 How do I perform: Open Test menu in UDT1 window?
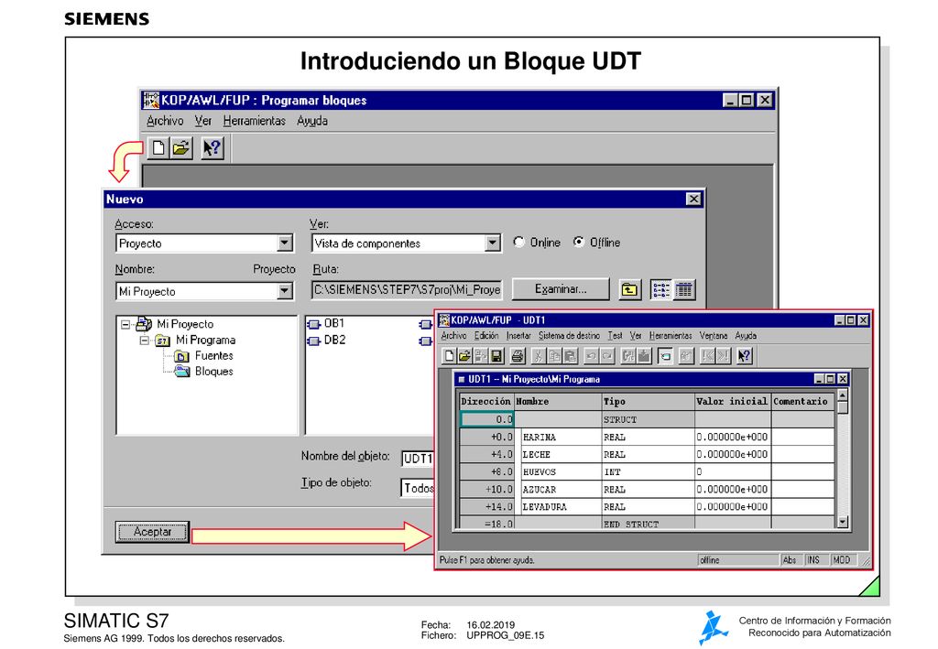tap(615, 336)
